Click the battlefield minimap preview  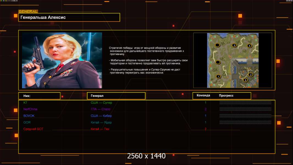[233, 60]
